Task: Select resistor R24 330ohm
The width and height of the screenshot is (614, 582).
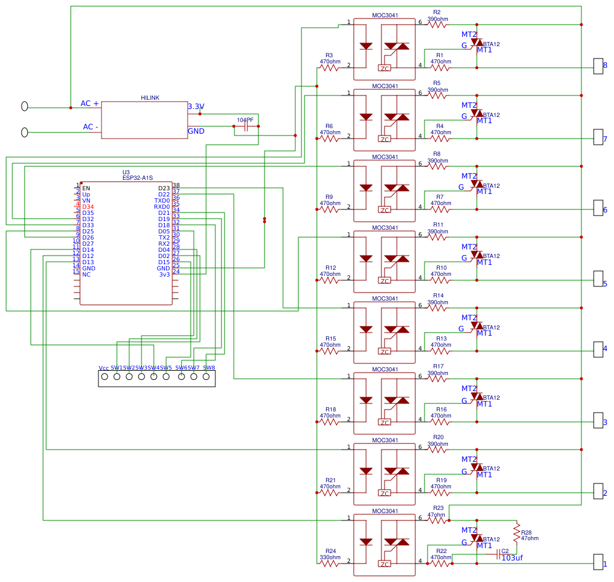Action: point(329,562)
